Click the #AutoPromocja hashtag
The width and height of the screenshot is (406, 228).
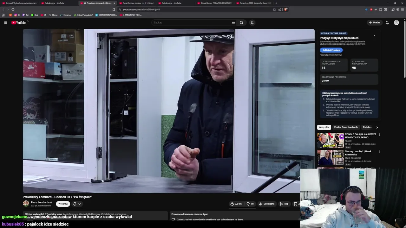click(70, 214)
